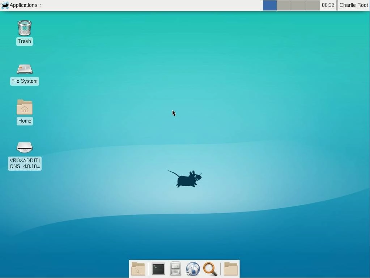Switch to the first workspace
The height and width of the screenshot is (278, 370).
tap(270, 5)
